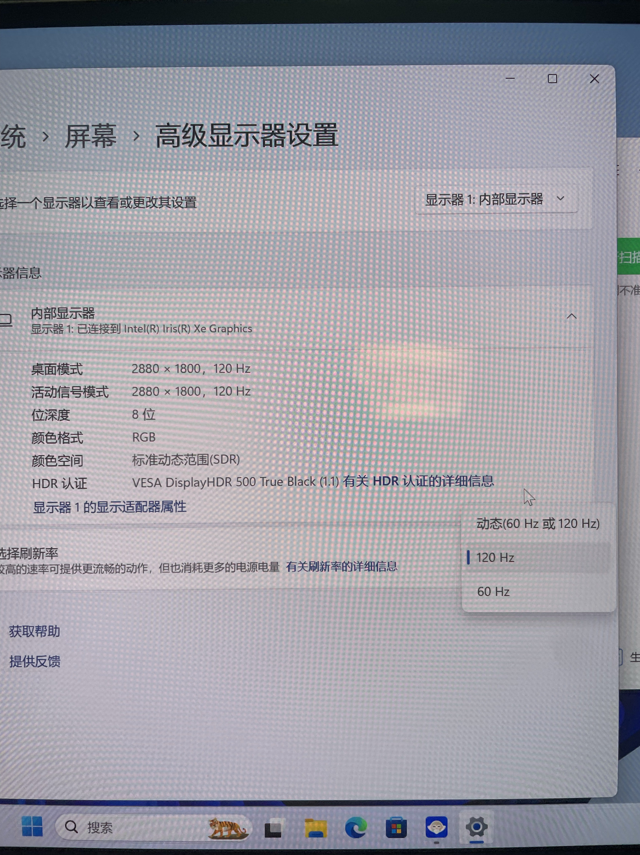The height and width of the screenshot is (855, 640).
Task: Open Microsoft Store from taskbar
Action: pyautogui.click(x=396, y=828)
